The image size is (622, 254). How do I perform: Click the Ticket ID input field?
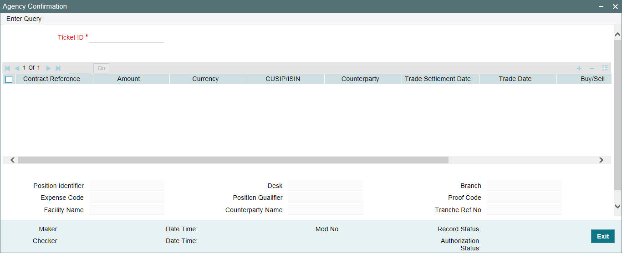coord(127,38)
